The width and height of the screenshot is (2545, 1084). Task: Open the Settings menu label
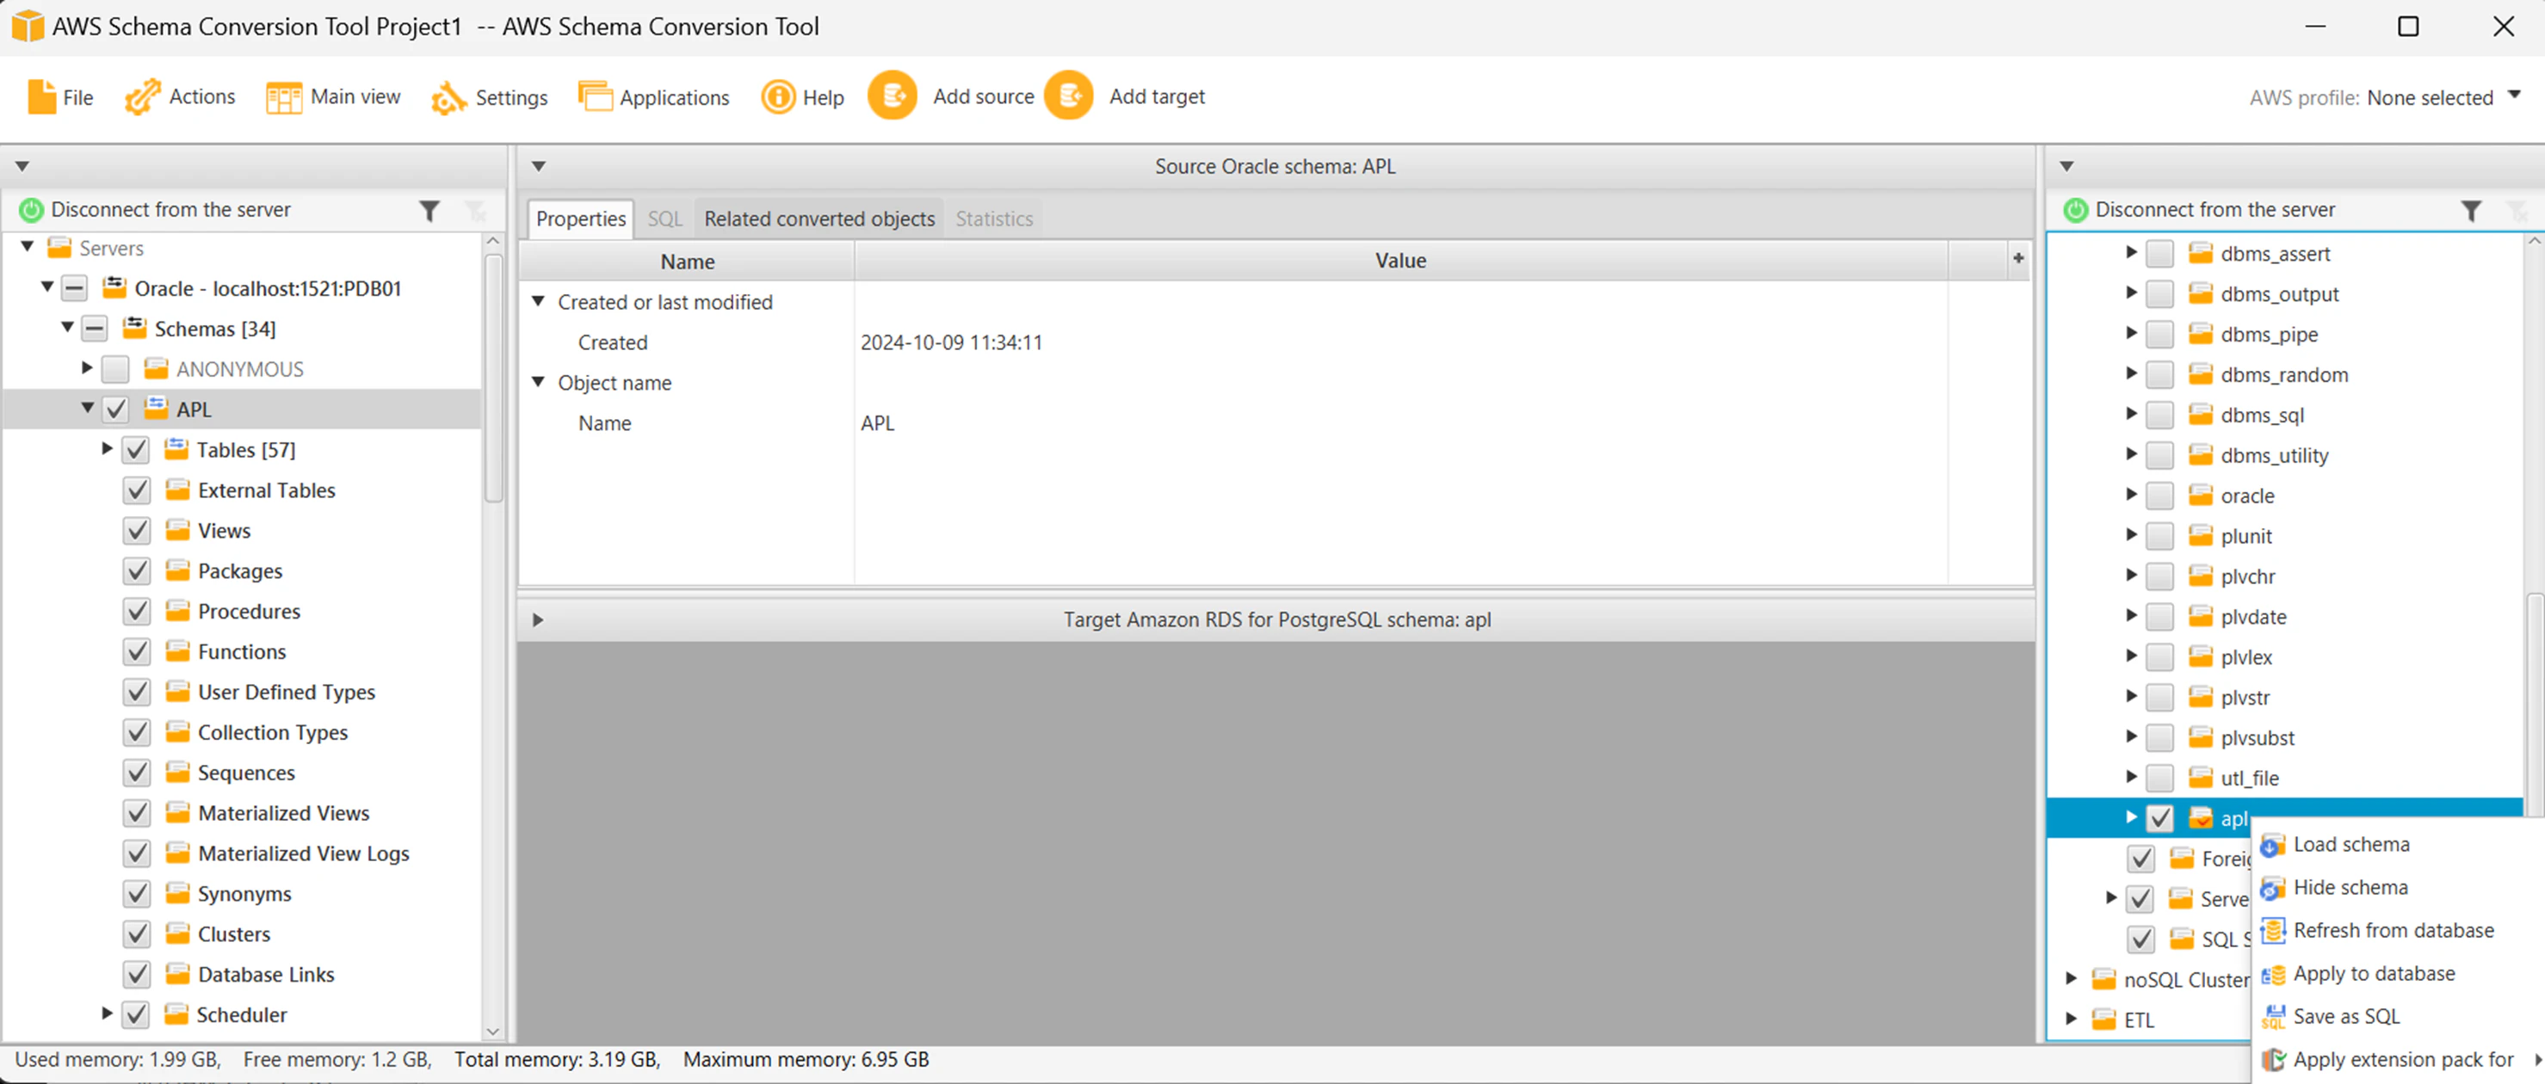pyautogui.click(x=510, y=98)
